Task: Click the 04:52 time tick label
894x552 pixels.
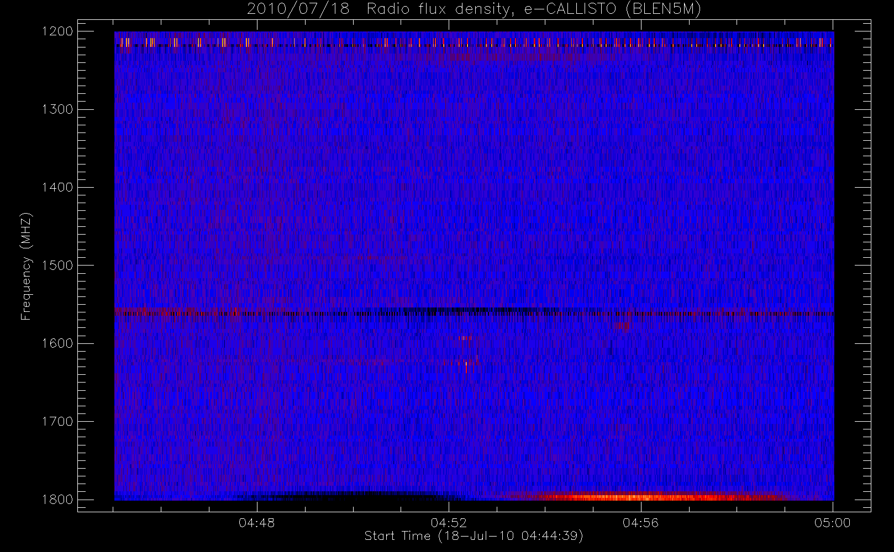Action: 449,523
